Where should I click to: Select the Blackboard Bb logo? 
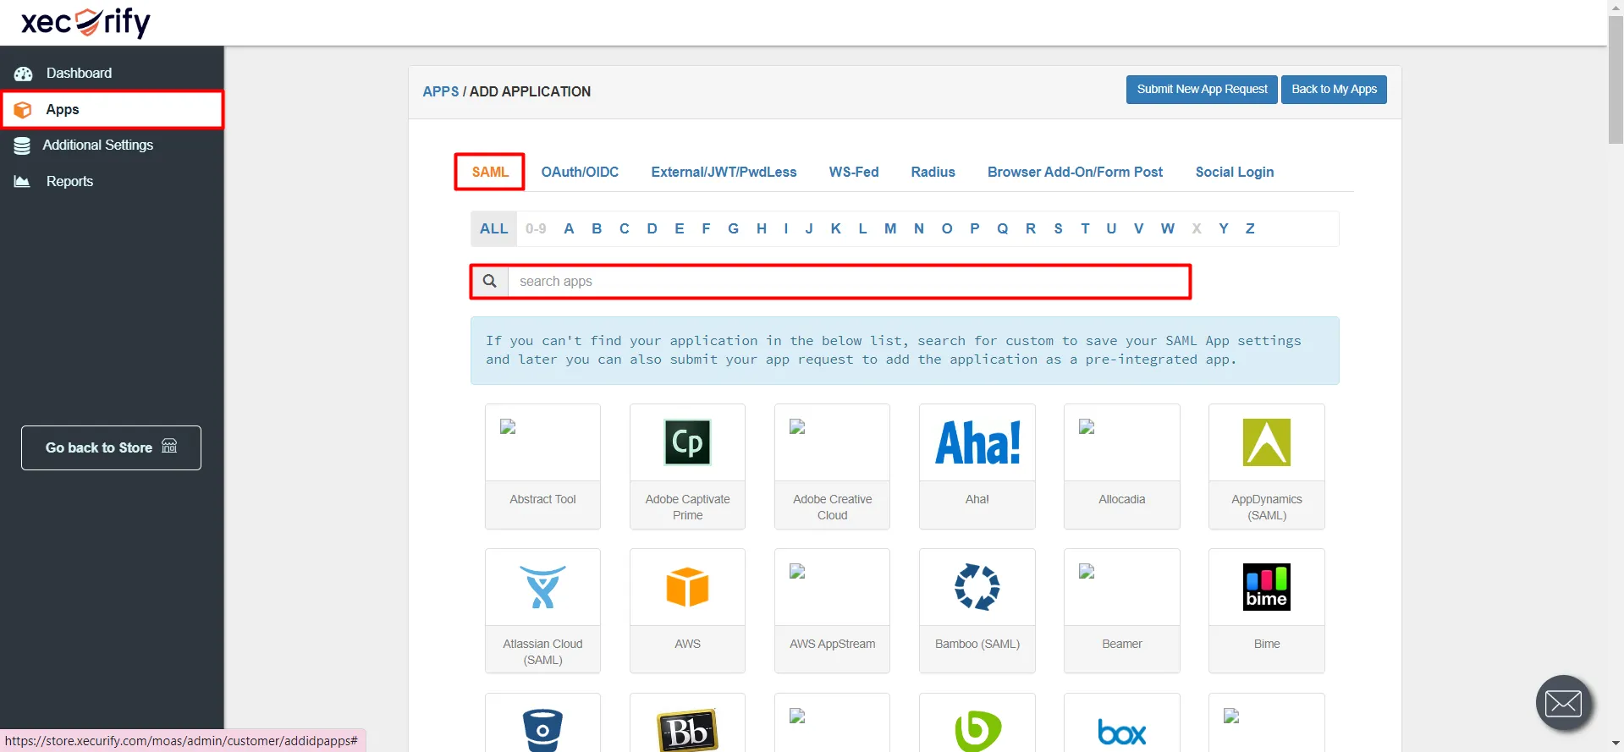click(687, 731)
